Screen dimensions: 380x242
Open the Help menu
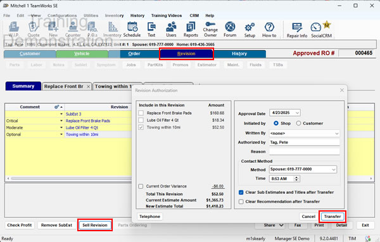point(210,15)
